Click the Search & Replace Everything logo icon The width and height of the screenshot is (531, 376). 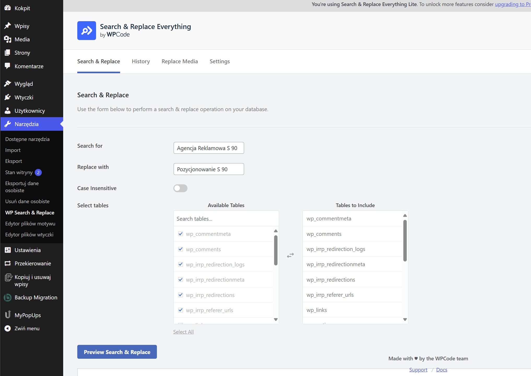[x=86, y=31]
